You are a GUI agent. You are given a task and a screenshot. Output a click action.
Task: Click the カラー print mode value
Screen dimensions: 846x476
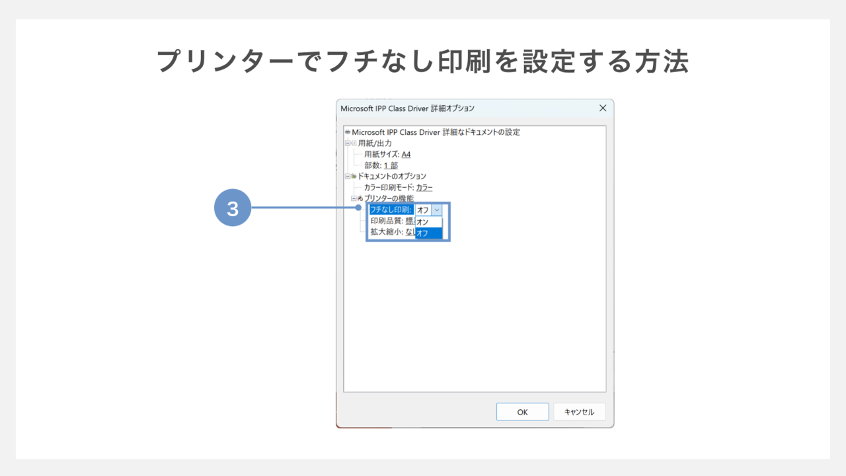424,187
